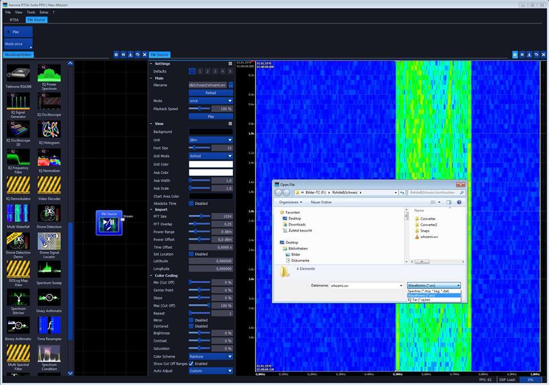The width and height of the screenshot is (549, 385).
Task: Browse for filename with the ... button
Action: pos(230,85)
